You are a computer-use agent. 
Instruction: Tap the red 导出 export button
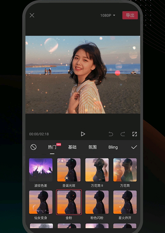130,15
